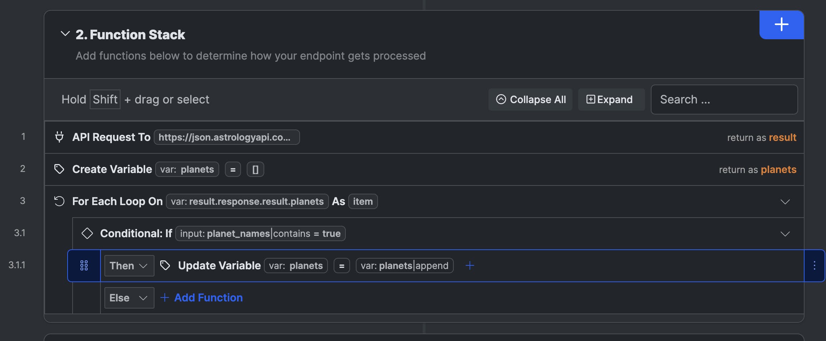
Task: Click the Search input field
Action: pyautogui.click(x=724, y=100)
